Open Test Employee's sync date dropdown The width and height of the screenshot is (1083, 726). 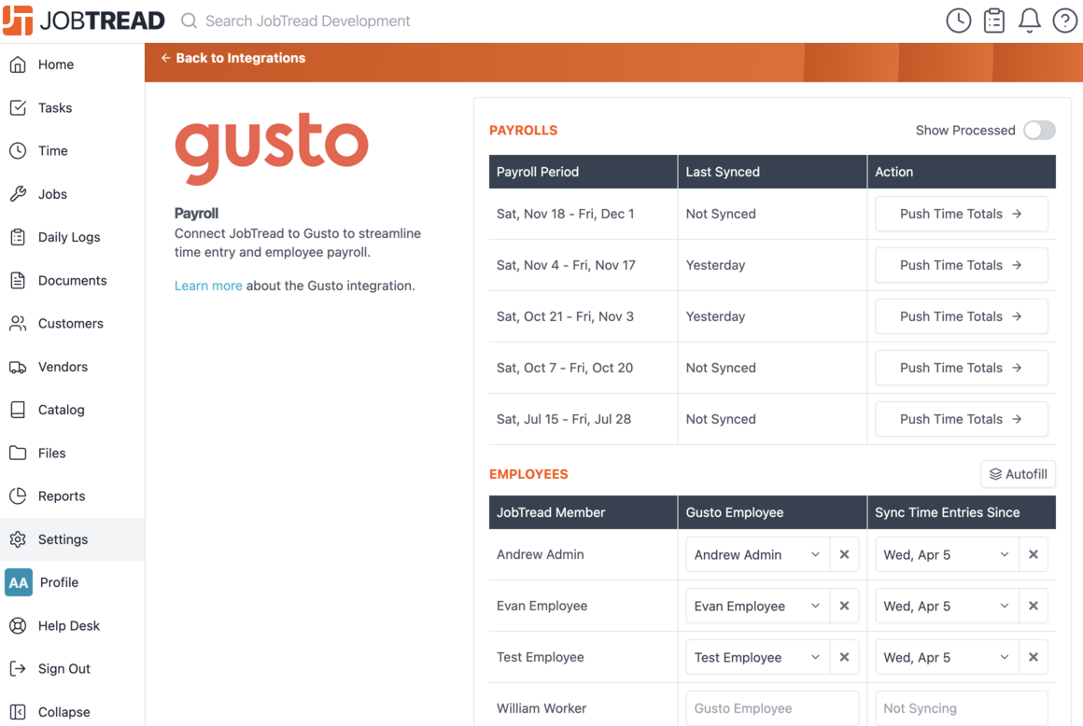947,657
